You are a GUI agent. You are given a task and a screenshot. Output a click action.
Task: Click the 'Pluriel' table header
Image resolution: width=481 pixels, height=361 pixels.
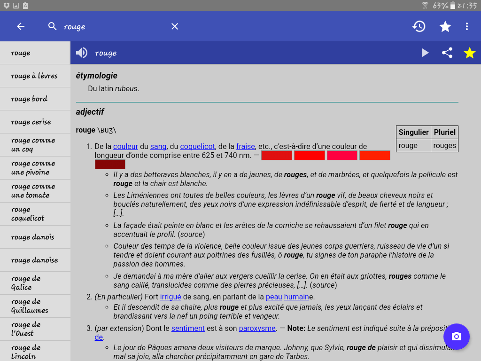[444, 132]
